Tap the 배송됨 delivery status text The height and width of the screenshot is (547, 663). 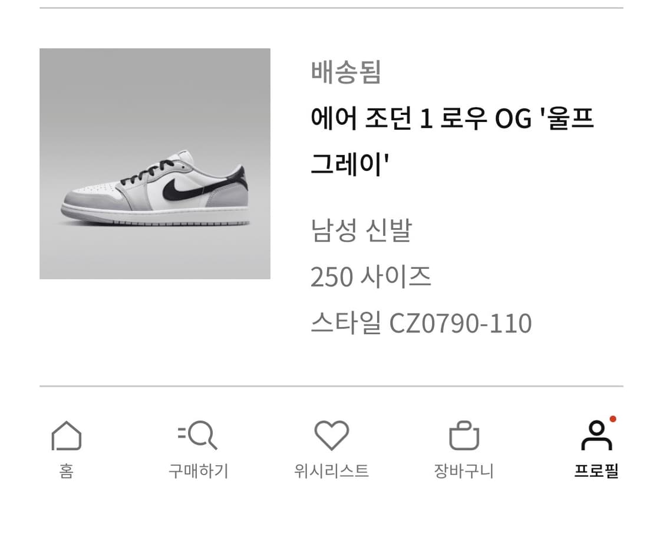coord(345,73)
